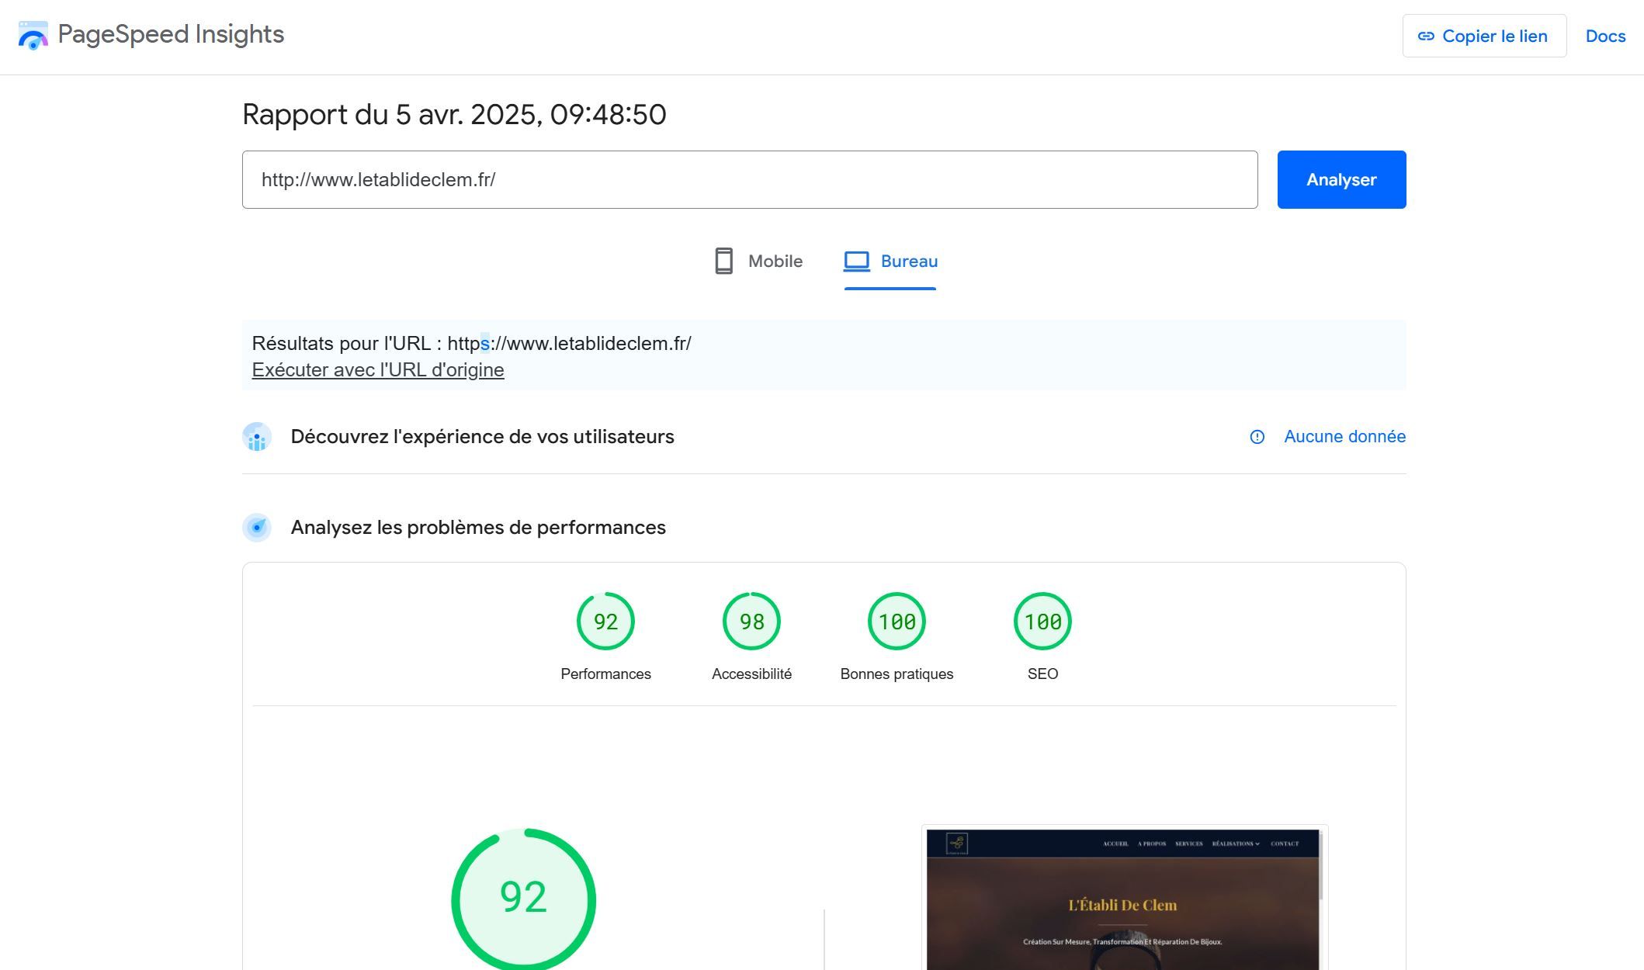1644x970 pixels.
Task: Click the Performances label
Action: (605, 674)
